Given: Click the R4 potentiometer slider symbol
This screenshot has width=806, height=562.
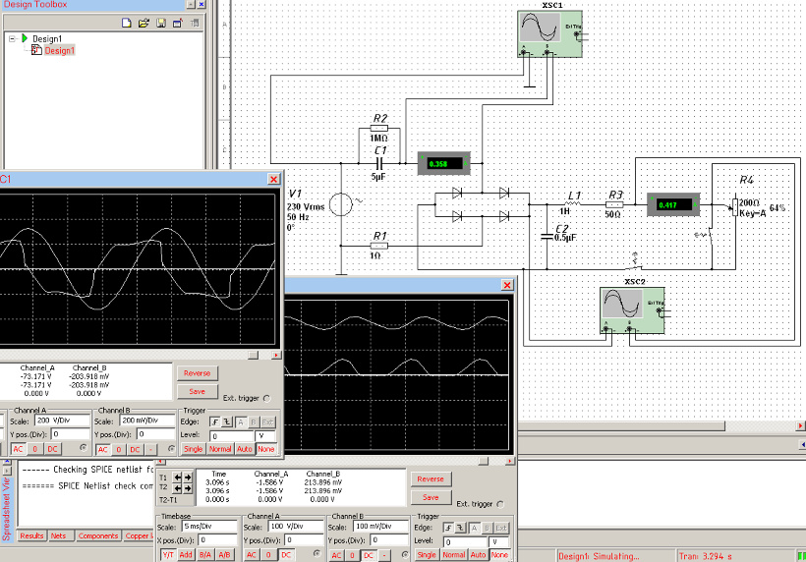Looking at the screenshot, I should pos(735,206).
